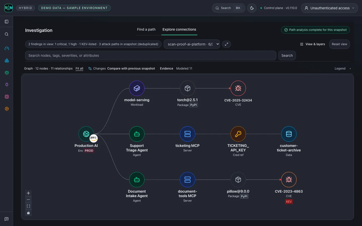Viewport: 362px width, 226px height.
Task: Select the model-serving workload node icon
Action: pyautogui.click(x=137, y=88)
